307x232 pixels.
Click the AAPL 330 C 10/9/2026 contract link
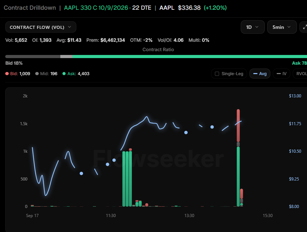[96, 8]
